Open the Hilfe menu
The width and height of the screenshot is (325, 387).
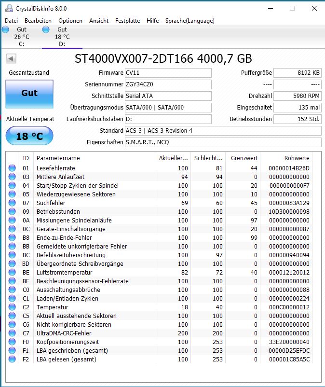153,21
